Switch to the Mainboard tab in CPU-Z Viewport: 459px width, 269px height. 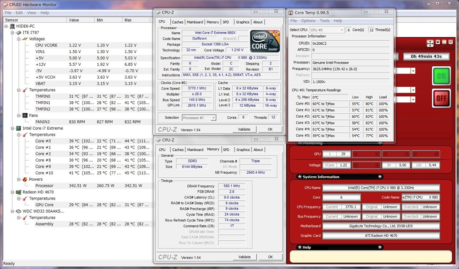(195, 22)
